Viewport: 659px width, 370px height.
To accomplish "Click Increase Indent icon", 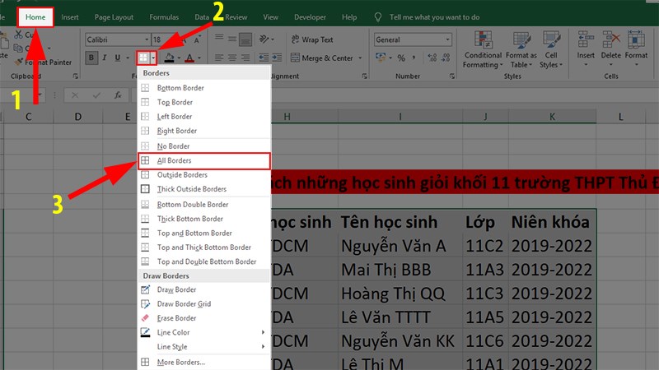I will click(277, 58).
